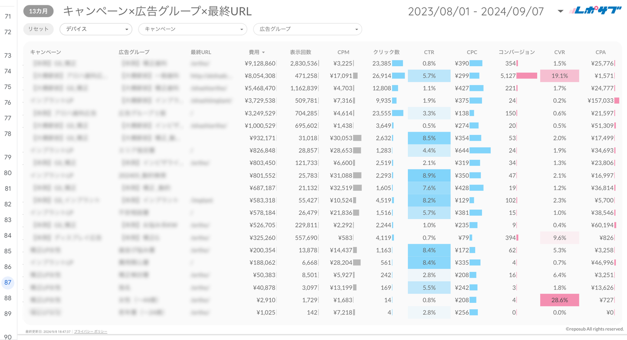Select row number 74 in the sheet
Screen dimensions: 627x340
point(8,71)
